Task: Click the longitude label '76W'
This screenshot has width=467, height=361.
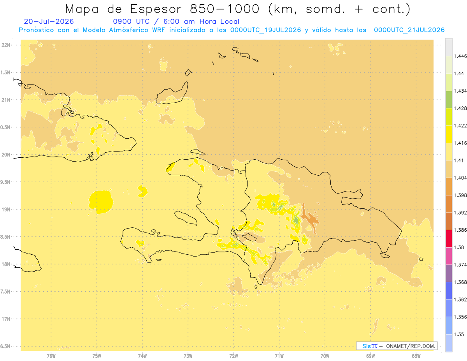Action: pos(51,356)
